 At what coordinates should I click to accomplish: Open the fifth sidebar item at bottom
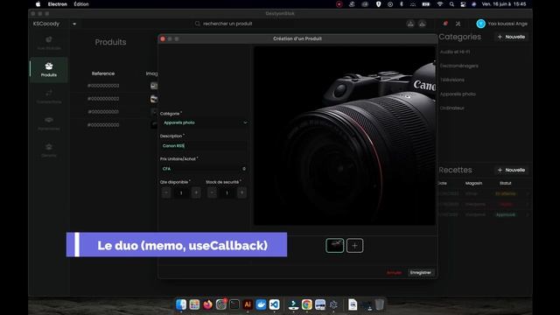[49, 150]
